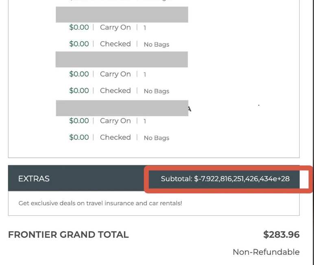The image size is (314, 265).
Task: Select the bottom gray redacted passenger bar
Action: point(122,108)
